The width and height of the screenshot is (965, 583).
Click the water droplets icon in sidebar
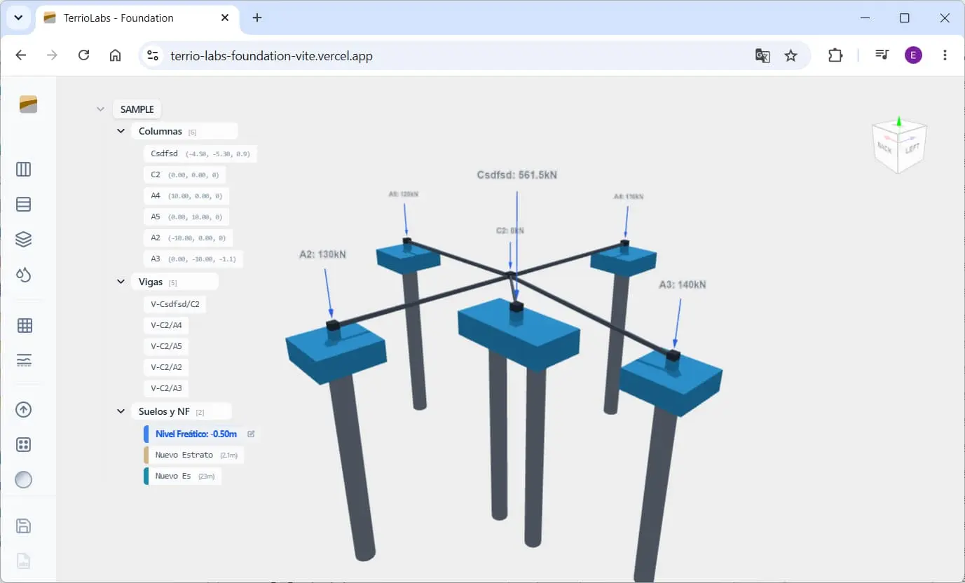coord(23,275)
